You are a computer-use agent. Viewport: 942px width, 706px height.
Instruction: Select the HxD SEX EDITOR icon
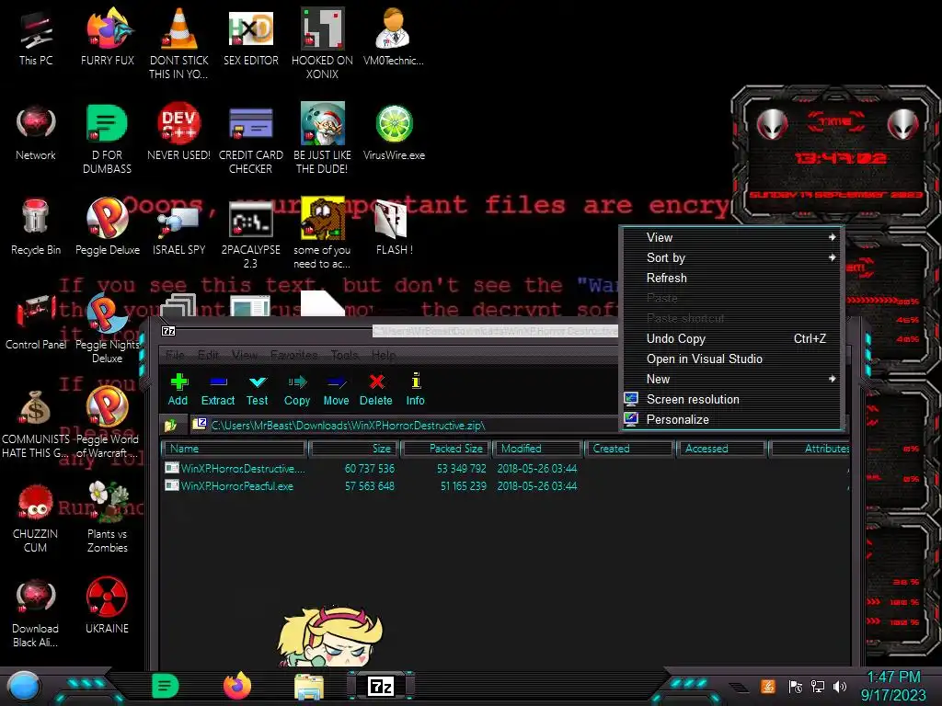[250, 37]
